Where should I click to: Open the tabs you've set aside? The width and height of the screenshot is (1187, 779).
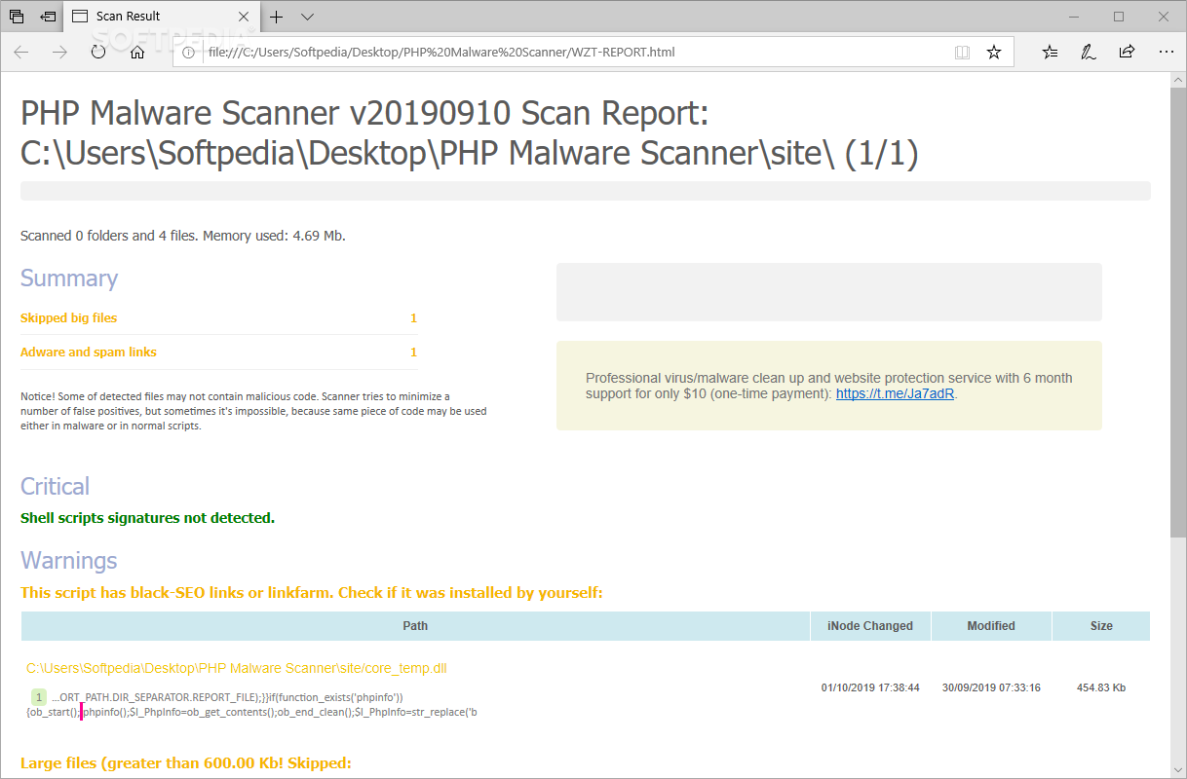(x=17, y=17)
